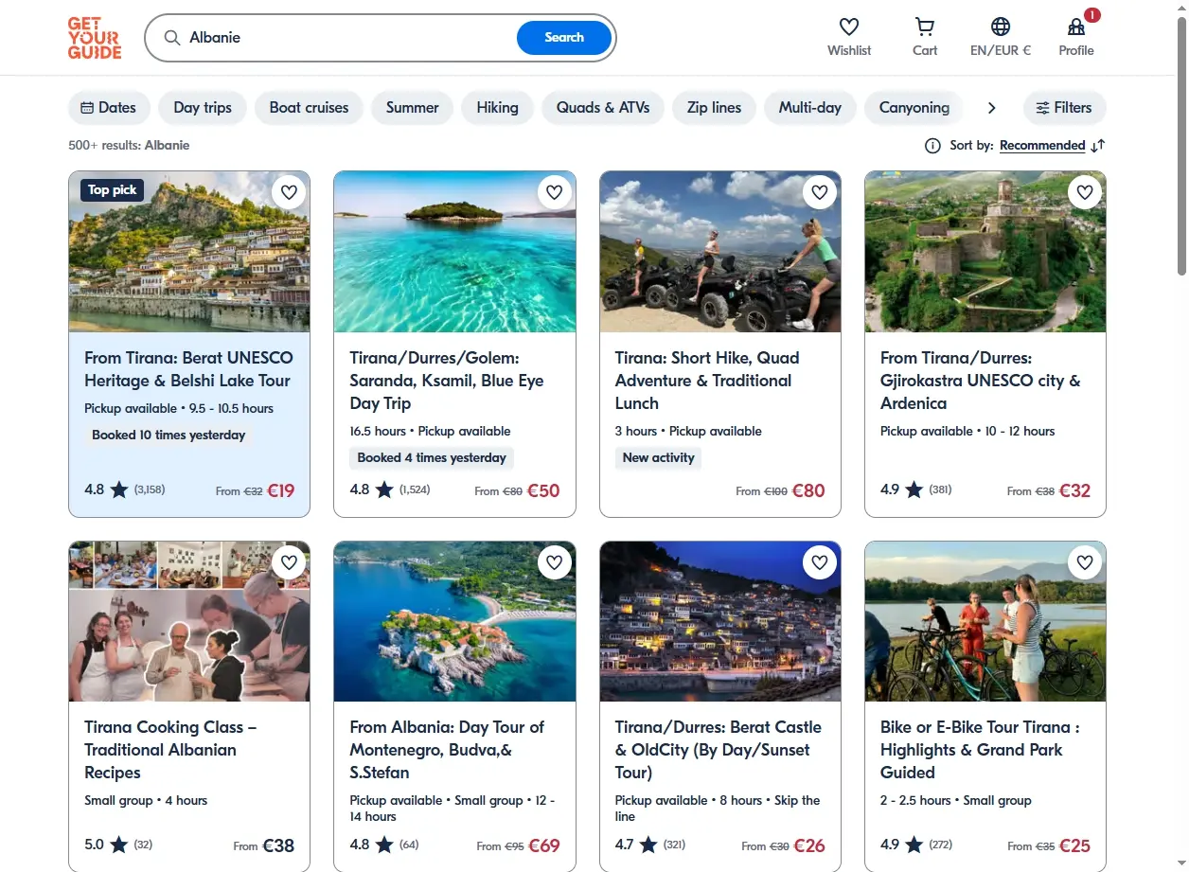1189x872 pixels.
Task: Open Day Tour of Montenegro, Budva & S.Stefan title
Action: point(447,750)
